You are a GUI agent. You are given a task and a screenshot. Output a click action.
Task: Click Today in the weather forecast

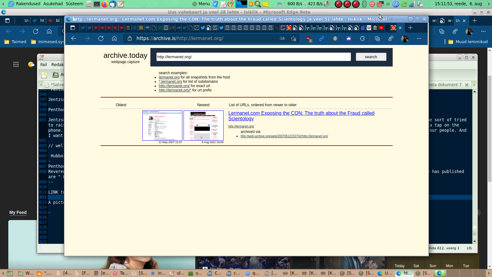point(400,266)
